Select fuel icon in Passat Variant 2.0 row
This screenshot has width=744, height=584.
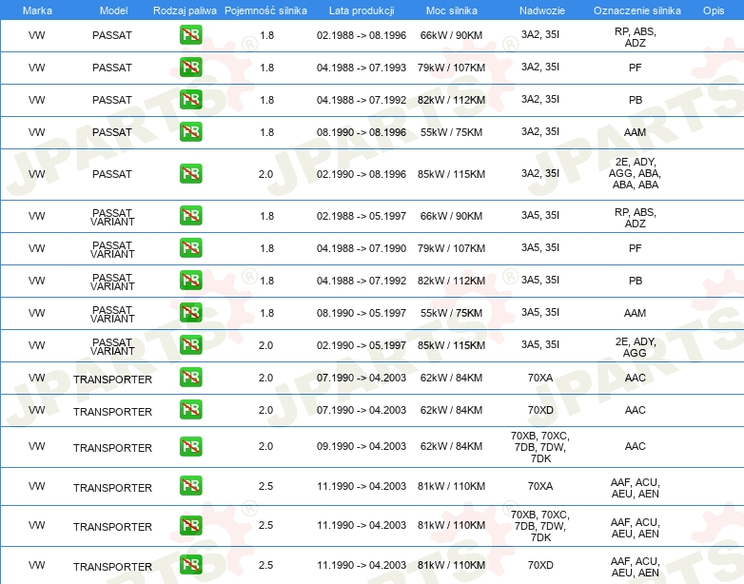[x=190, y=345]
